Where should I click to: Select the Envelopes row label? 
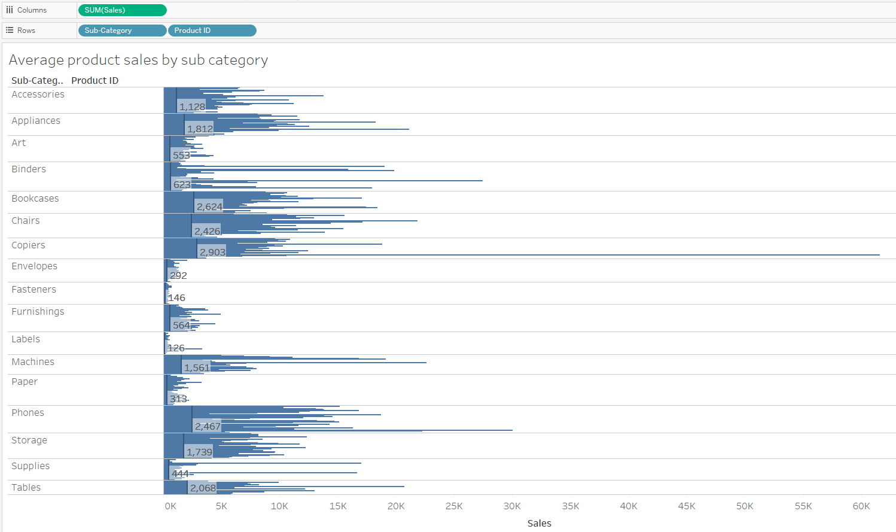tap(34, 266)
